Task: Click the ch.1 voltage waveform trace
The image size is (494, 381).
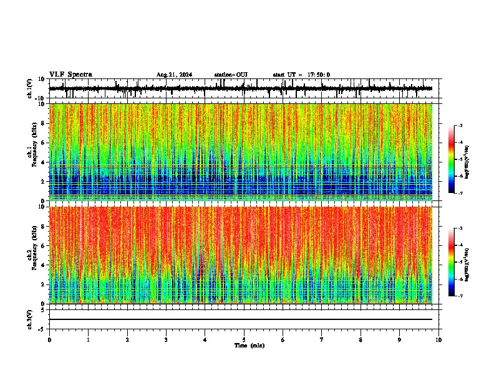Action: pos(240,88)
